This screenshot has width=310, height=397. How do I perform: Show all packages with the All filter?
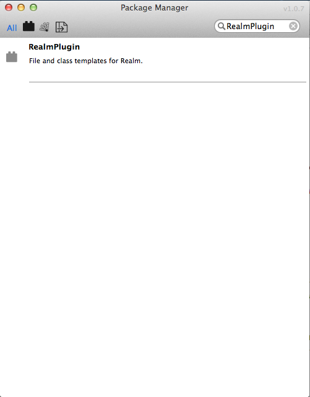[x=12, y=28]
